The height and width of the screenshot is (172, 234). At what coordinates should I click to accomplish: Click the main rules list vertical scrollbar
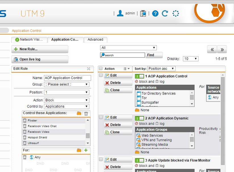pyautogui.click(x=223, y=121)
